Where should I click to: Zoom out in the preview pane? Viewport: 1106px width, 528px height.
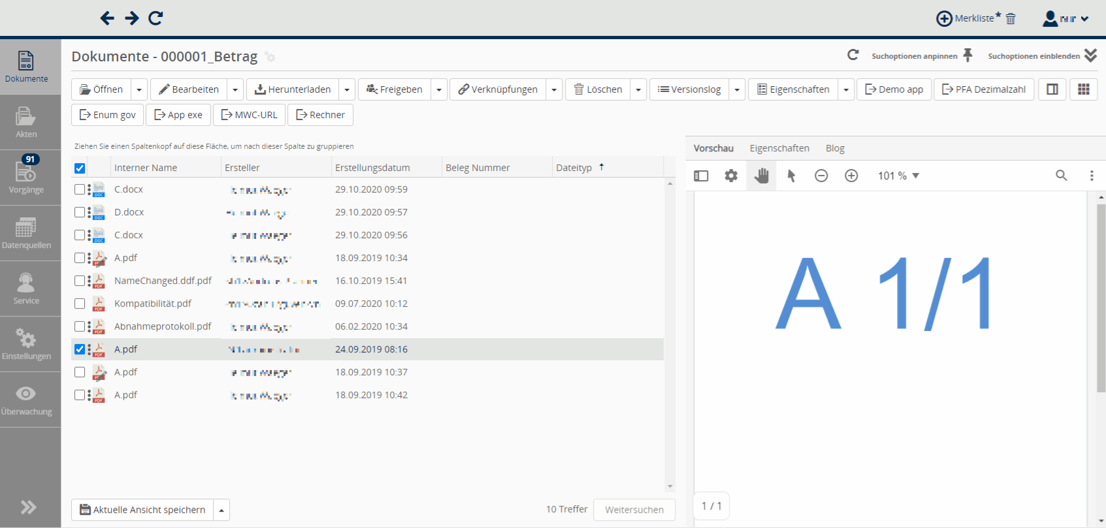pos(821,176)
